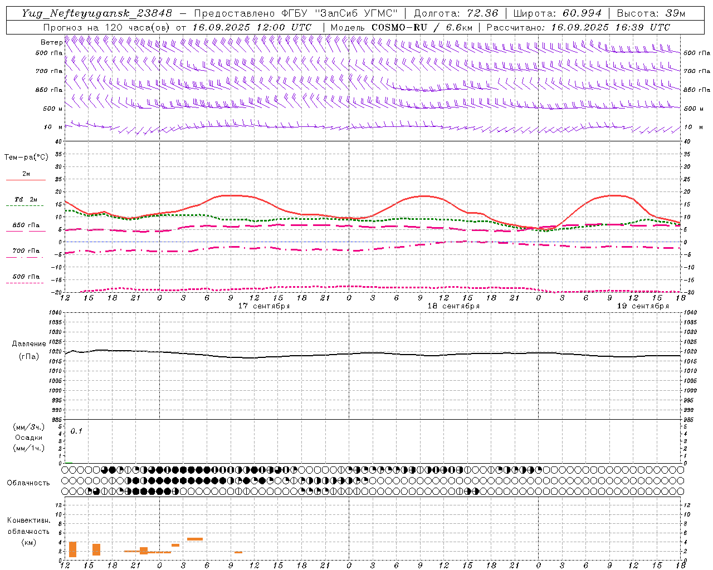The width and height of the screenshot is (713, 570).
Task: Click the '(гПа)' unit under Давление
Action: (28, 357)
